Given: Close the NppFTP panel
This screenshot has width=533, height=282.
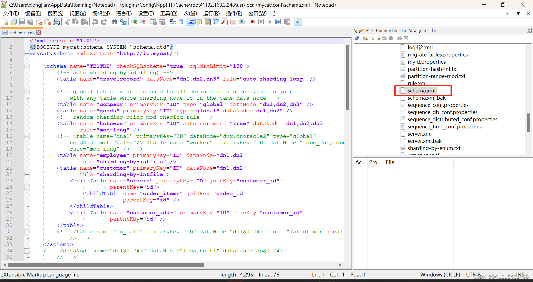Looking at the screenshot, I should pyautogui.click(x=529, y=31).
